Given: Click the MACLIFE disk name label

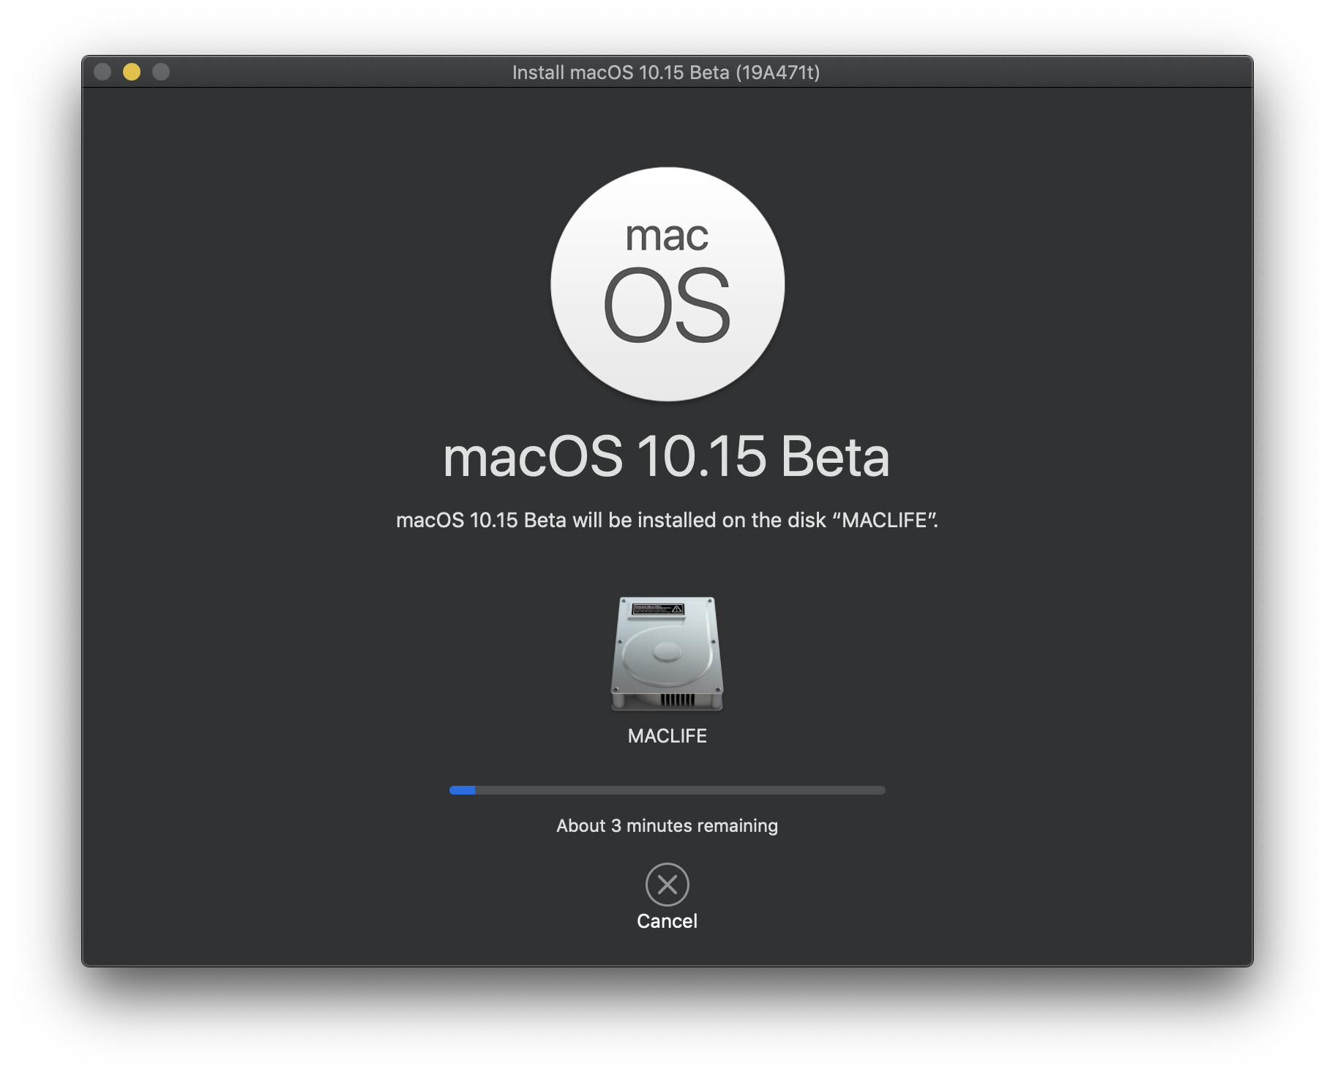Looking at the screenshot, I should coord(667,736).
